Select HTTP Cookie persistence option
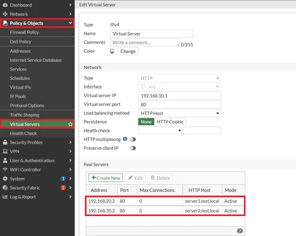Screen dimensions: 296x236 click(x=170, y=122)
